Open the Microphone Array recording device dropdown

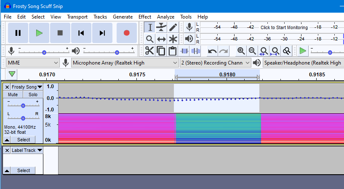pos(125,63)
